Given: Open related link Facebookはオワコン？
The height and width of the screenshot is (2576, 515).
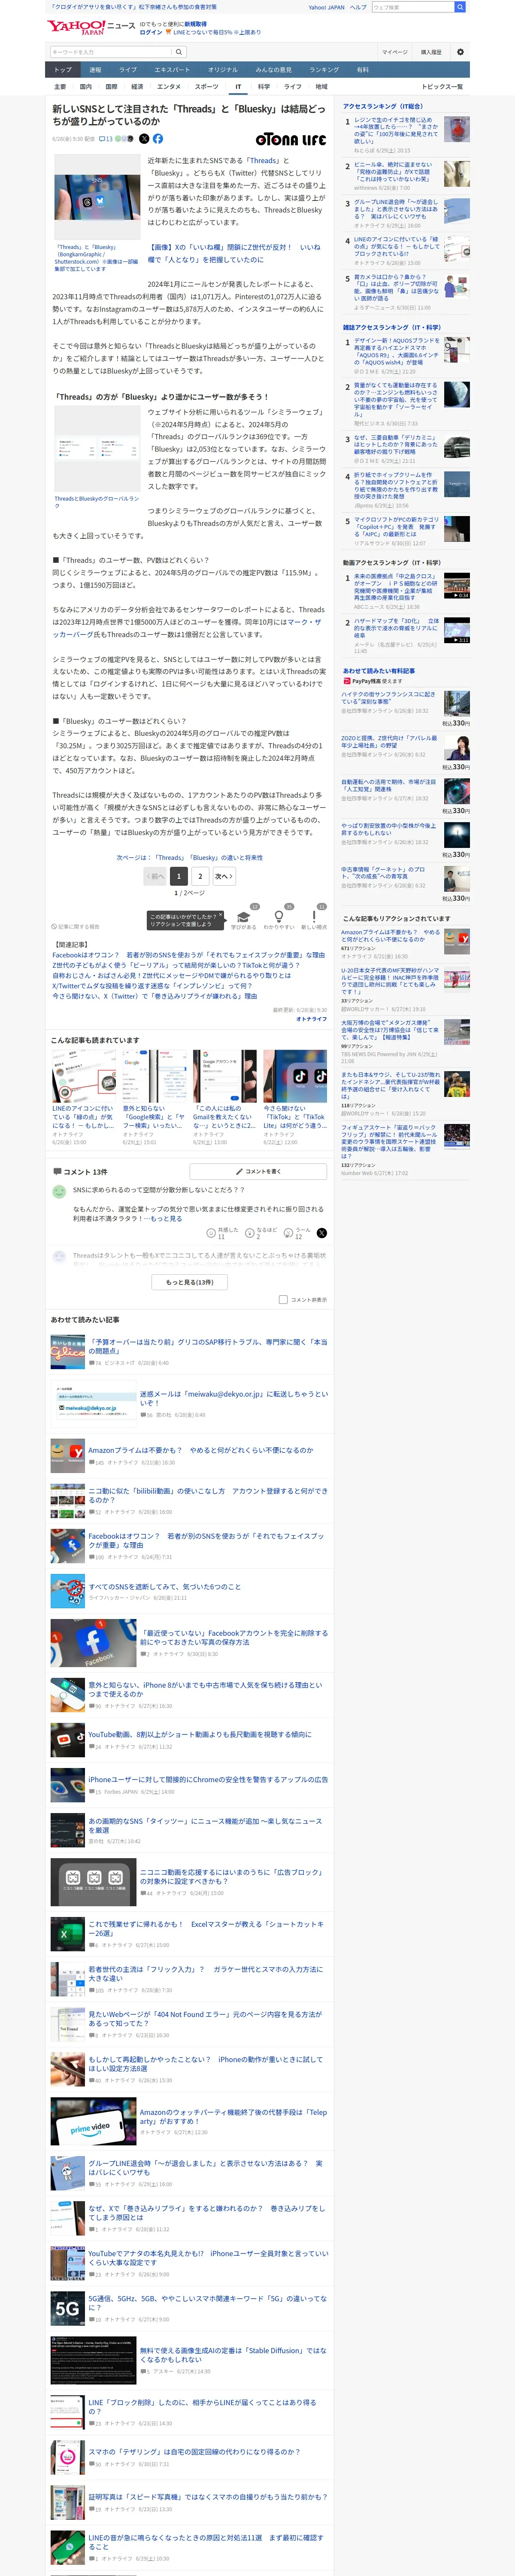Looking at the screenshot, I should point(189,955).
